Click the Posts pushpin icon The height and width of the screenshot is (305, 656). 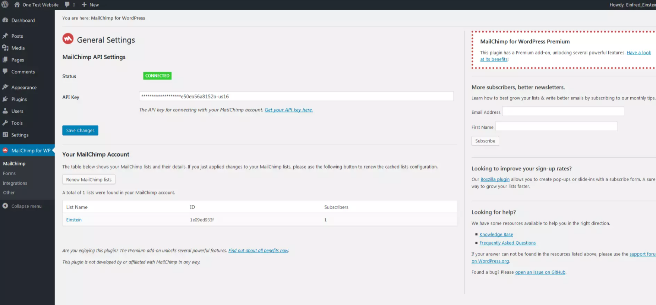coord(5,36)
